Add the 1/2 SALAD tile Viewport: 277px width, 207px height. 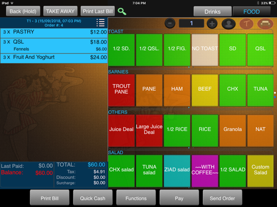click(x=233, y=171)
